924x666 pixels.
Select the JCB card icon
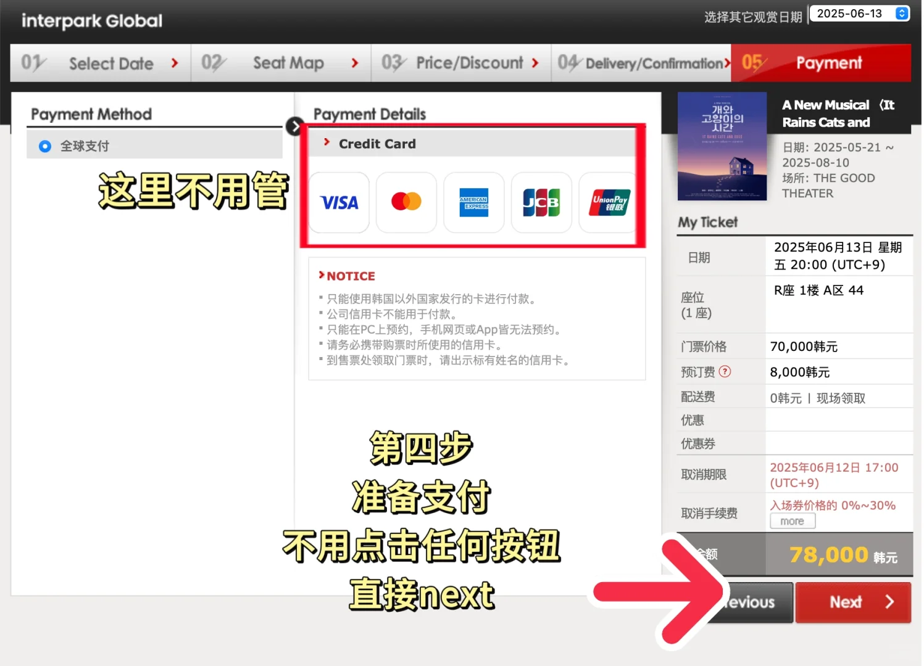(541, 202)
